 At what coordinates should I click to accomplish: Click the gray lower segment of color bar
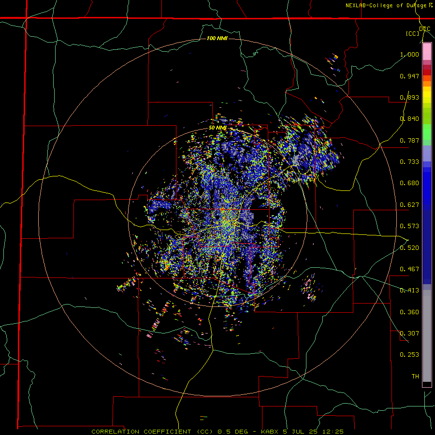tap(427, 336)
